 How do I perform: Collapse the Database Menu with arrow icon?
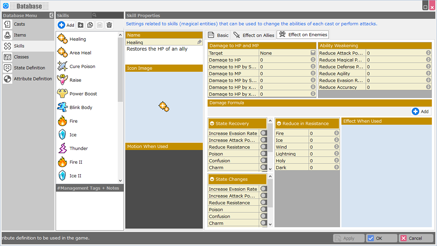pyautogui.click(x=51, y=15)
